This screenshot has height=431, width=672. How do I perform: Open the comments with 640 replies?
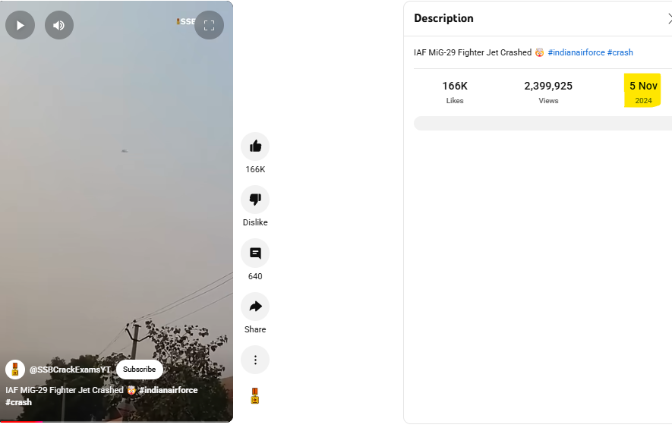(x=255, y=253)
